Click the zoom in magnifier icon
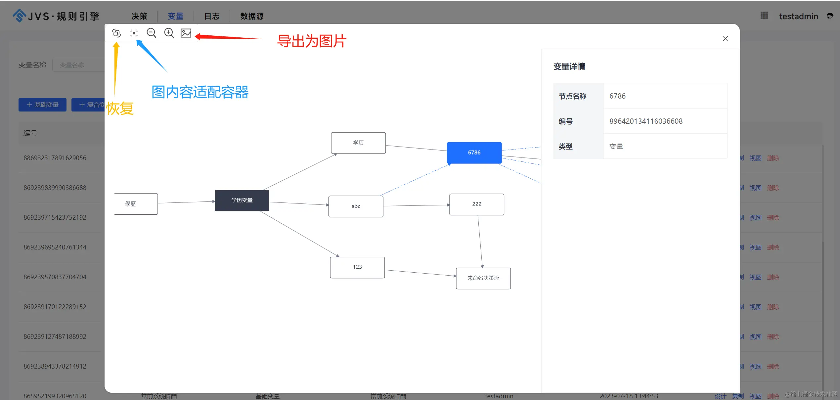 [169, 33]
